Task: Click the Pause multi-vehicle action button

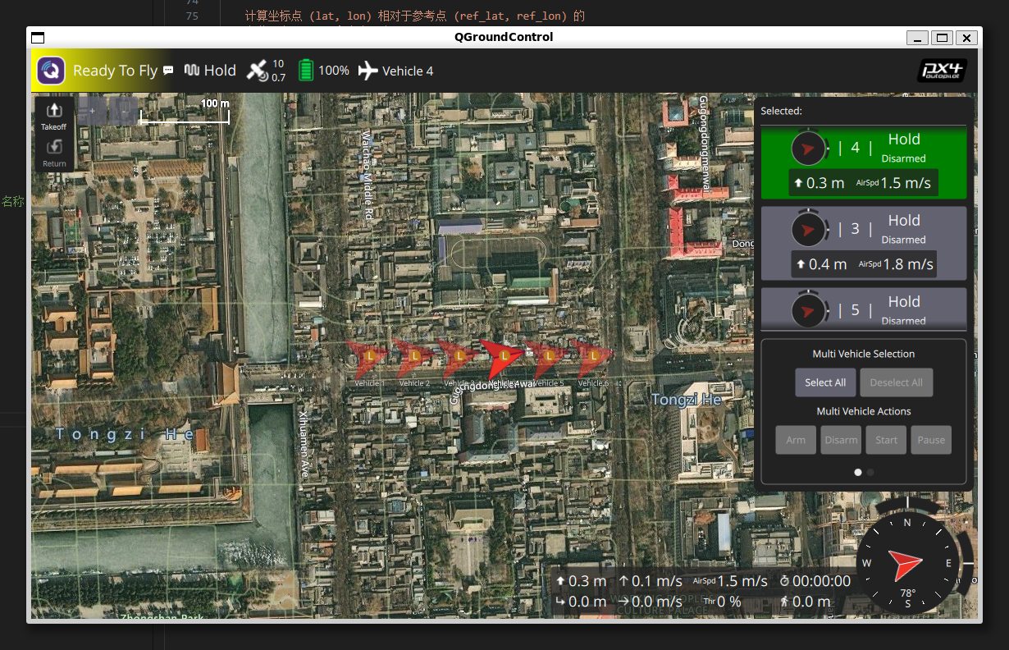Action: pyautogui.click(x=931, y=440)
